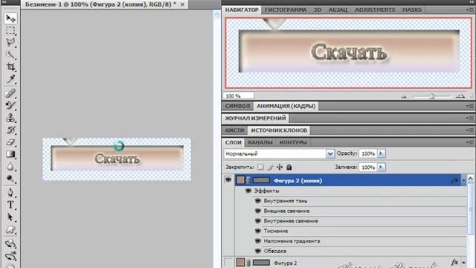Switch to the Masks tab
The image size is (476, 268).
click(412, 10)
